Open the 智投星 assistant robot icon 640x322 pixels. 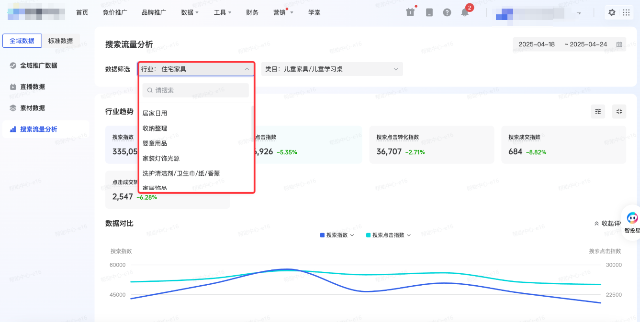632,218
